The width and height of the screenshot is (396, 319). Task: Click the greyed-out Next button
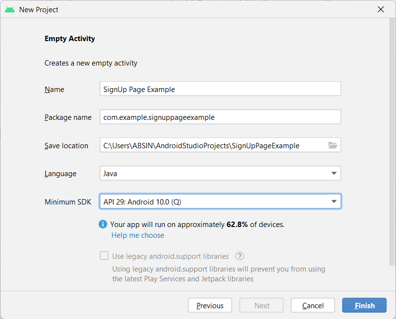pos(262,305)
